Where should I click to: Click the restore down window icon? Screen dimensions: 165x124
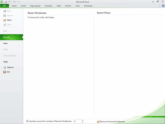click(158, 2)
